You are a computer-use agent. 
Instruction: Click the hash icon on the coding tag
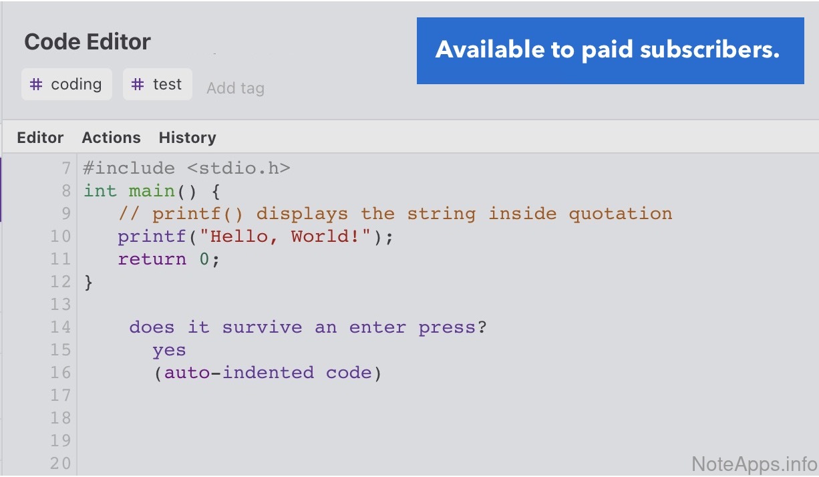(x=37, y=85)
